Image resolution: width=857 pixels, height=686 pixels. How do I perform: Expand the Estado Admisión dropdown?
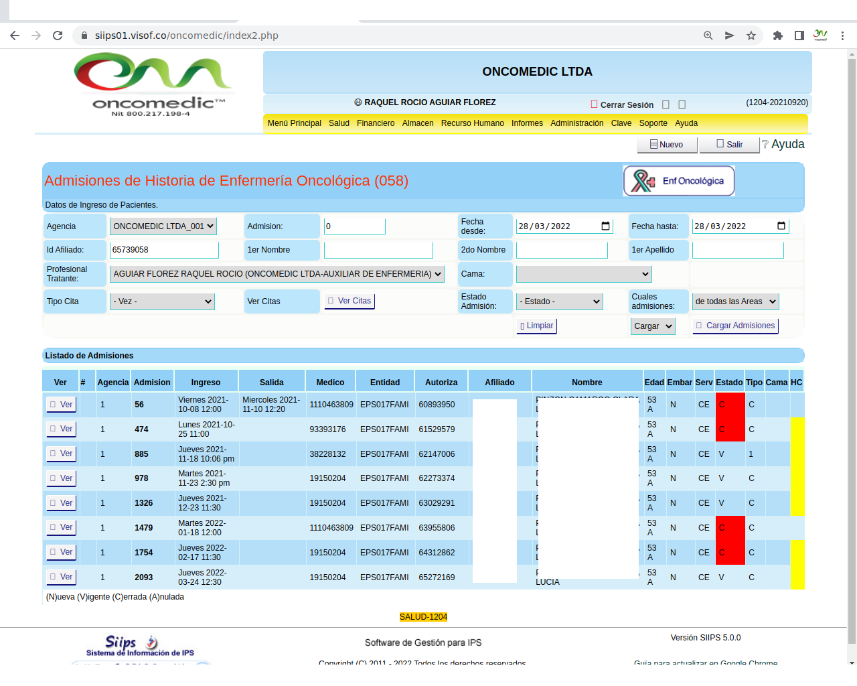click(x=560, y=301)
